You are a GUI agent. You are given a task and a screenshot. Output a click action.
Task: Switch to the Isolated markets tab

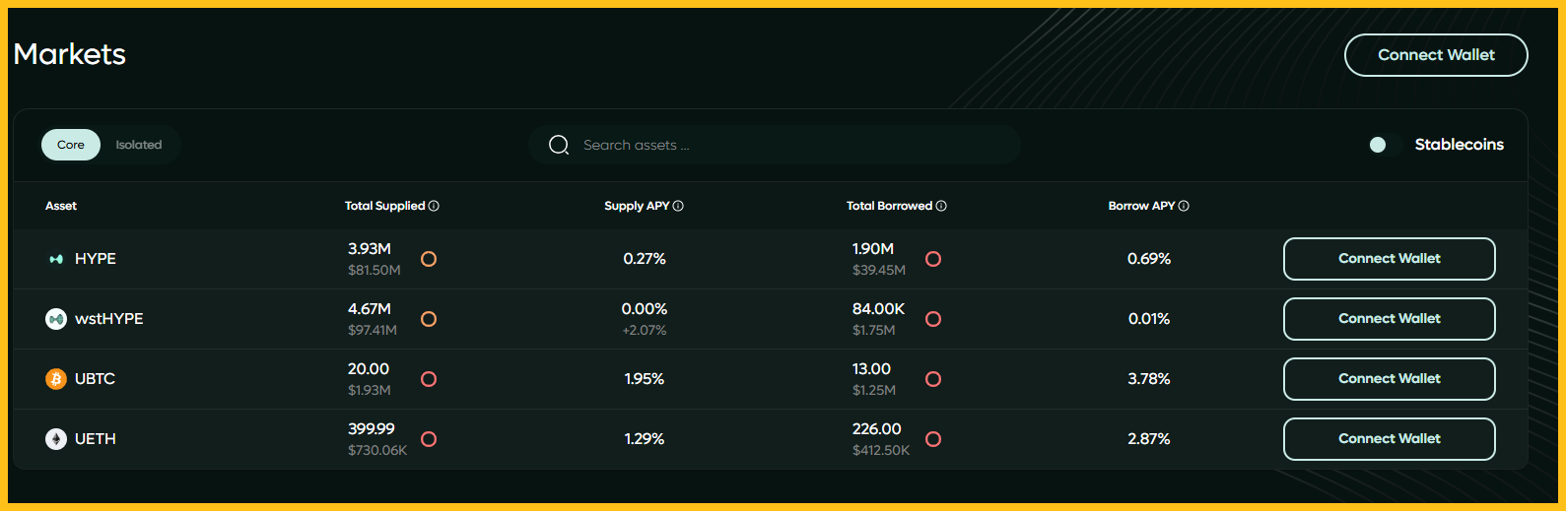pyautogui.click(x=139, y=145)
